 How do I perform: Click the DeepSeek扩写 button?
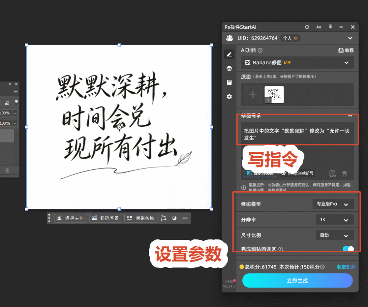(297, 173)
